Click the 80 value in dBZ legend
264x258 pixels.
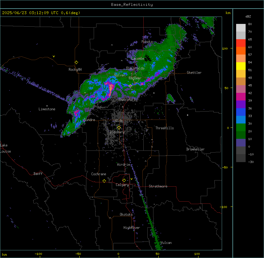tap(250, 24)
